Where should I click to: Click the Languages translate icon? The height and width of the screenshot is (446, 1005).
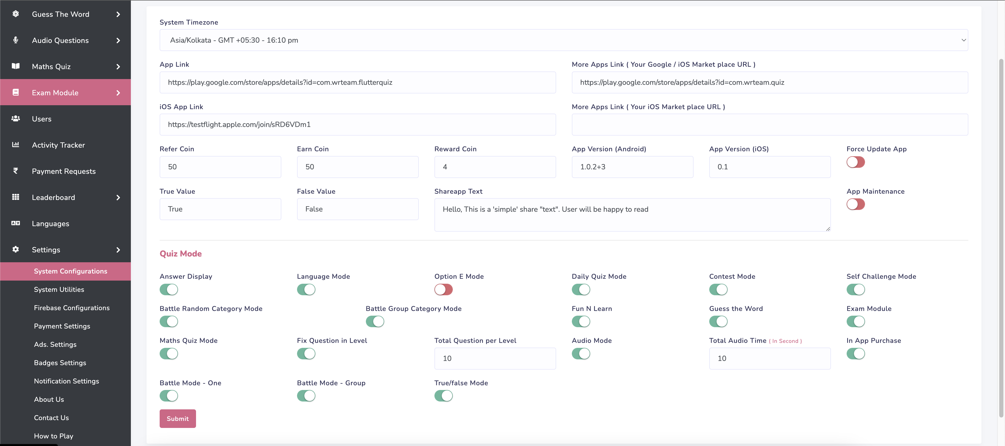(16, 223)
